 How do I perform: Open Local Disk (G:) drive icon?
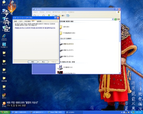(x=61, y=56)
